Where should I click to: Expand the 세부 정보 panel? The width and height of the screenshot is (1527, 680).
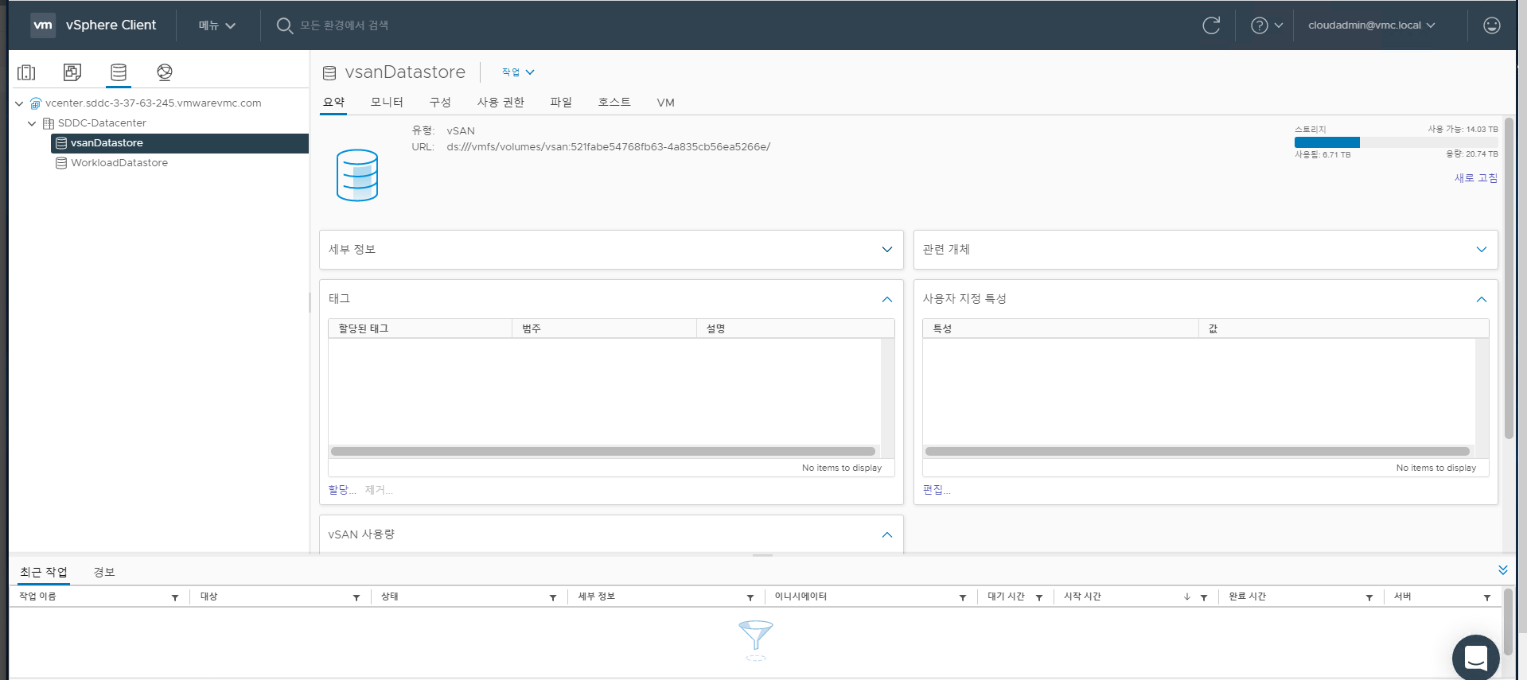pos(887,250)
